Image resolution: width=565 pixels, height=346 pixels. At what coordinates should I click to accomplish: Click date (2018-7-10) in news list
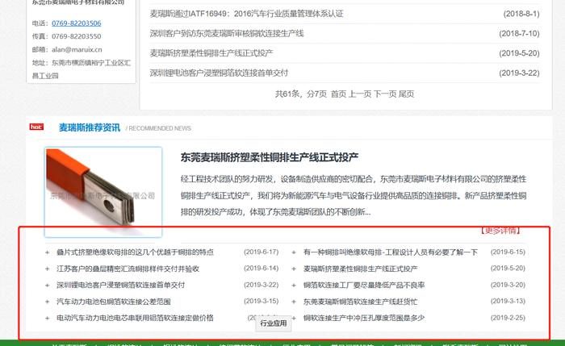[519, 34]
